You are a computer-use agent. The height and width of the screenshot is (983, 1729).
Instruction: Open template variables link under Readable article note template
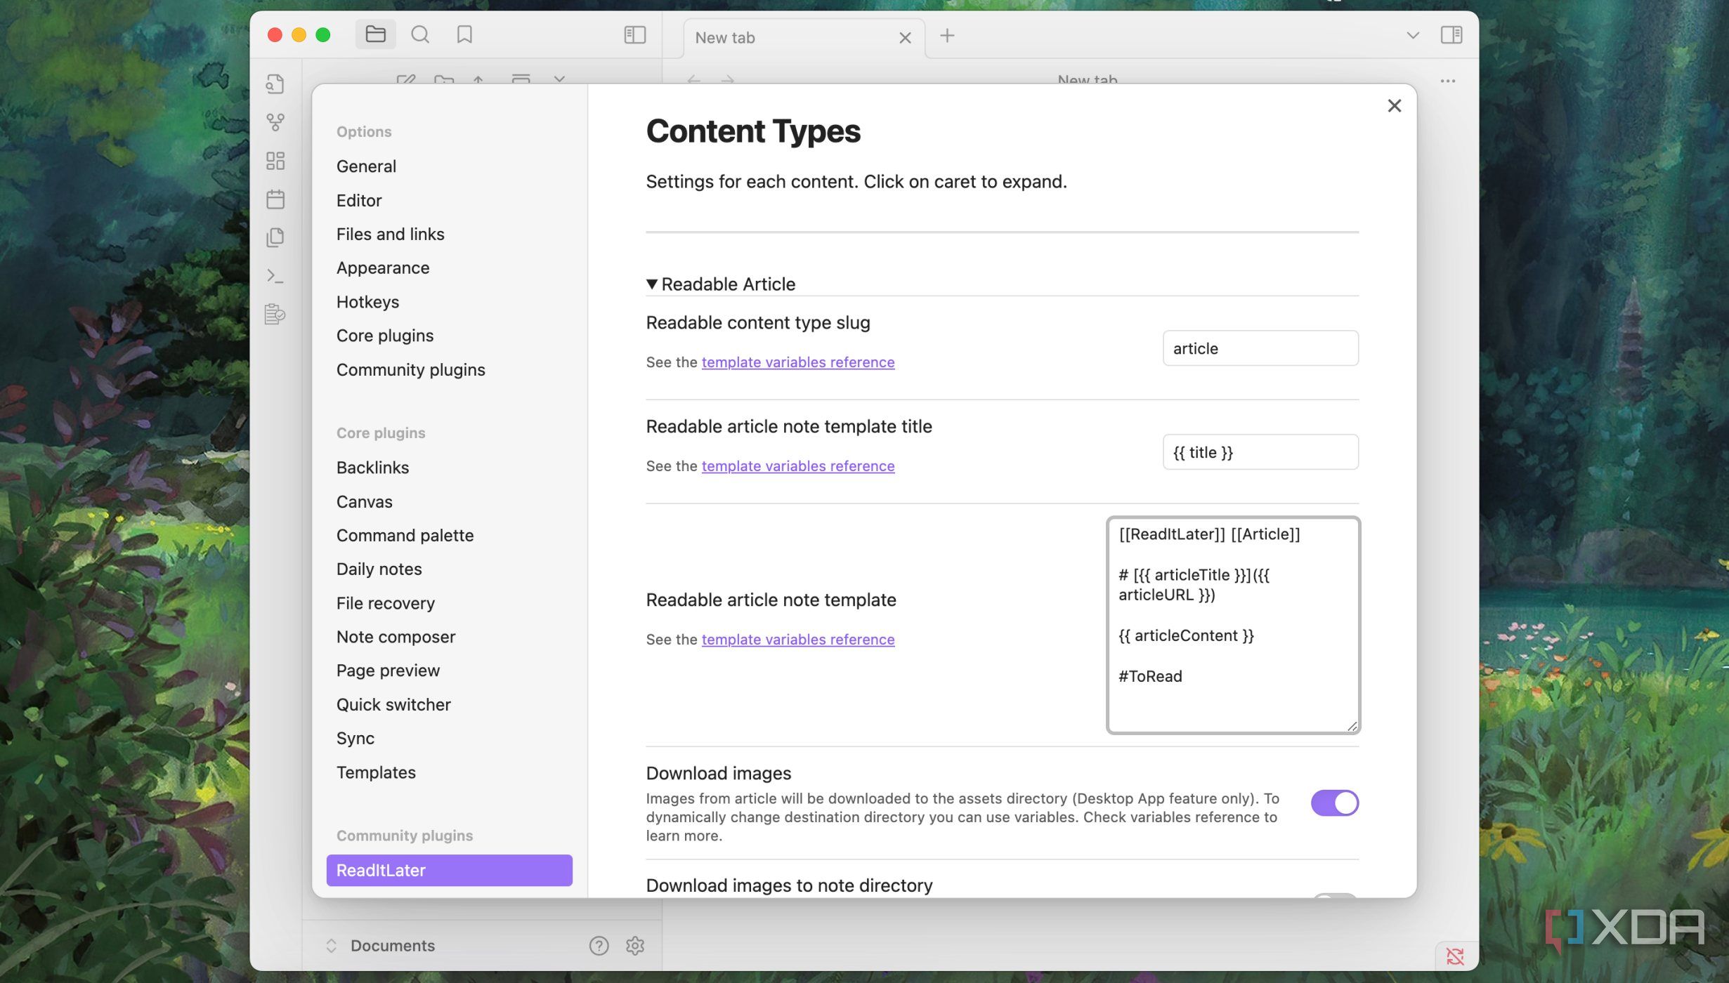(x=797, y=640)
